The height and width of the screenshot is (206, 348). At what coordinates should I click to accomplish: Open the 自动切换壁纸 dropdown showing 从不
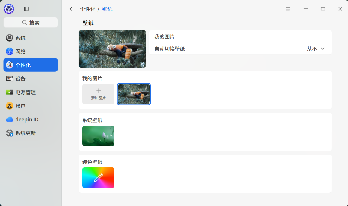[x=316, y=49]
